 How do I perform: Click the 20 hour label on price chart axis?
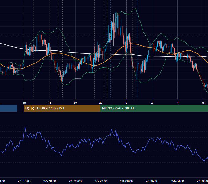pyautogui.click(x=75, y=103)
